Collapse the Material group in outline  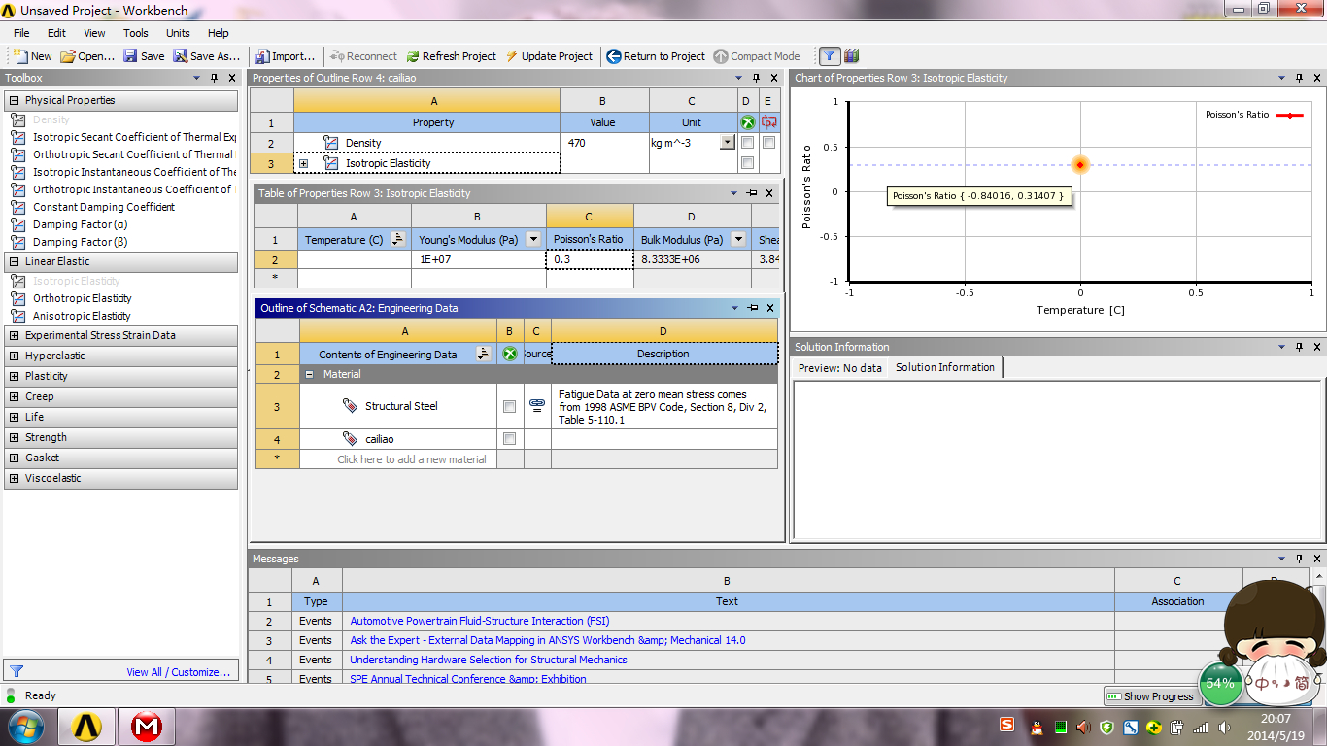coord(309,374)
